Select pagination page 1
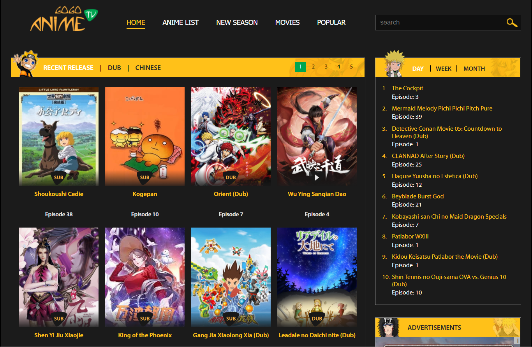532x347 pixels. 300,67
